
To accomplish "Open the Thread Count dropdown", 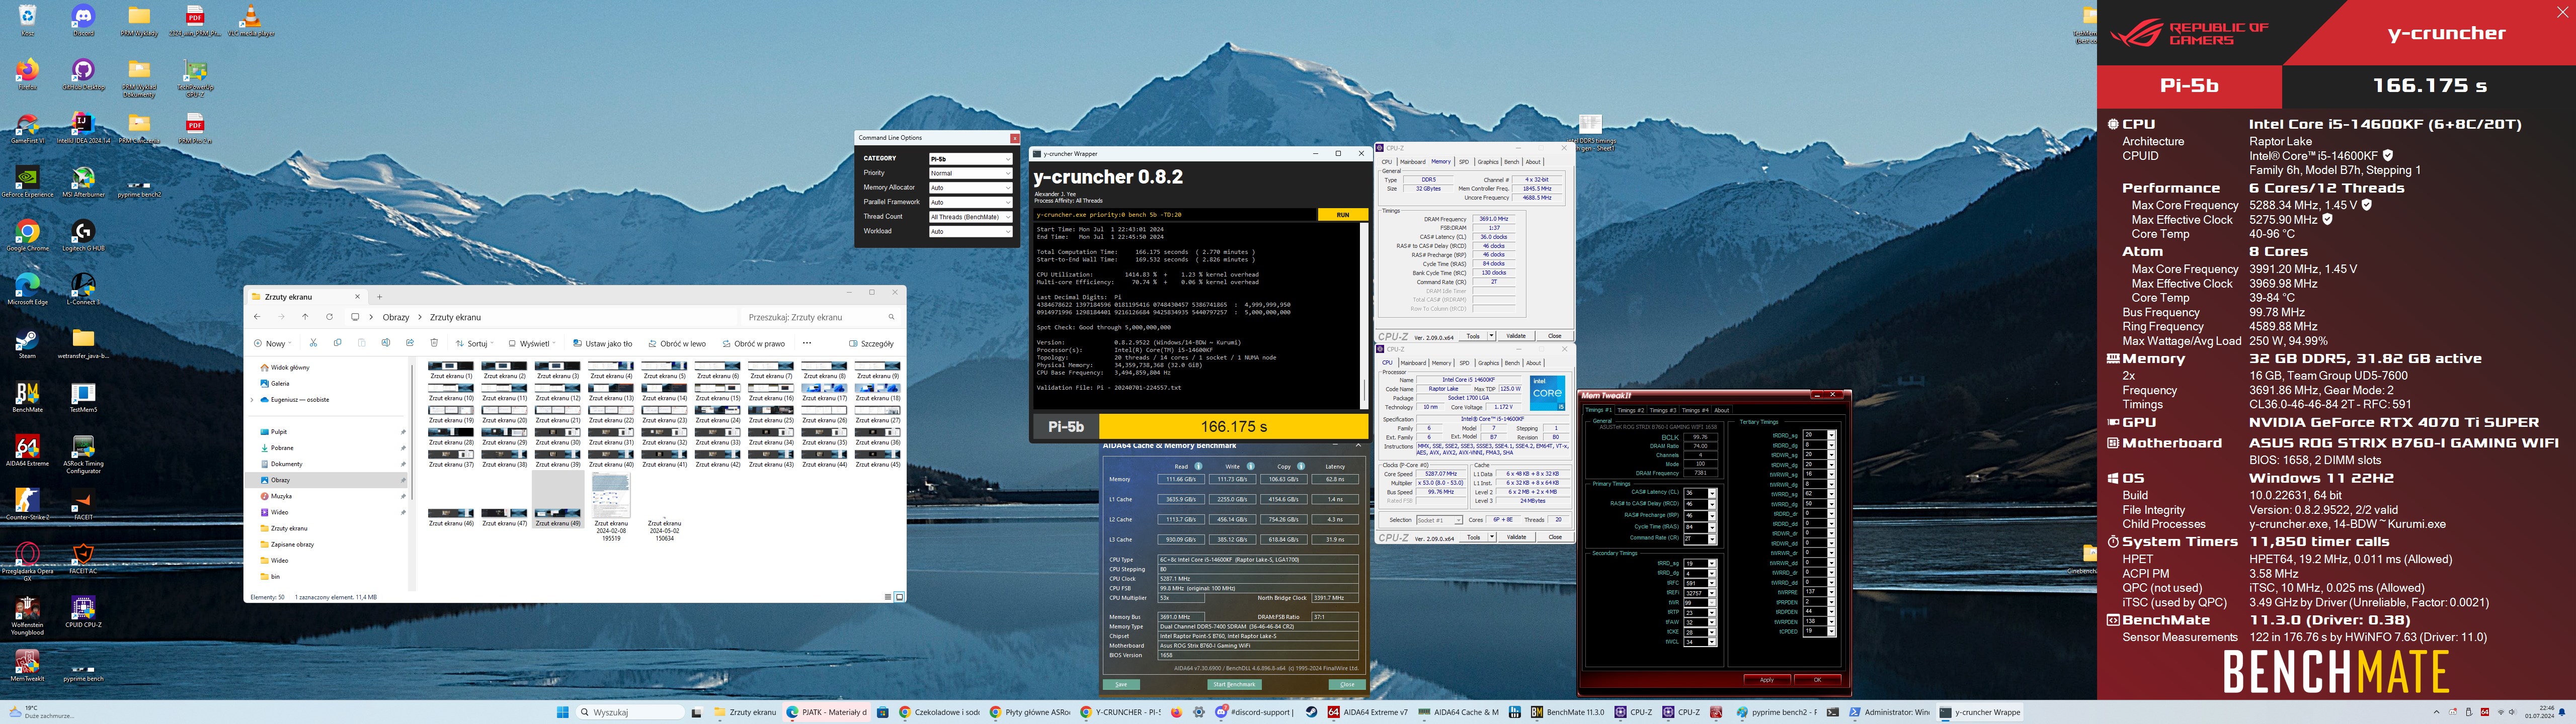I will point(970,217).
